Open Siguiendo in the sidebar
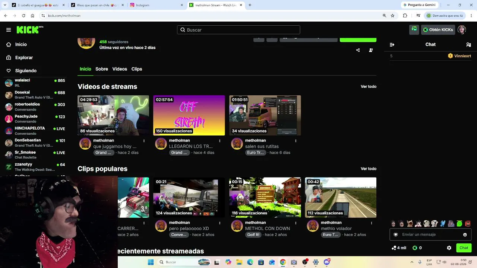This screenshot has height=268, width=477. (26, 71)
